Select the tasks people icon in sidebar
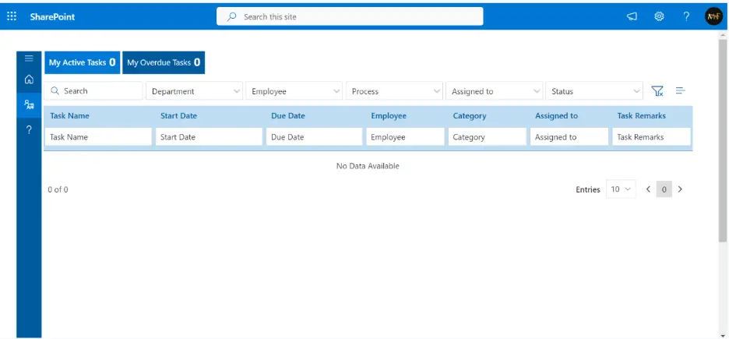The image size is (729, 339). click(x=29, y=104)
